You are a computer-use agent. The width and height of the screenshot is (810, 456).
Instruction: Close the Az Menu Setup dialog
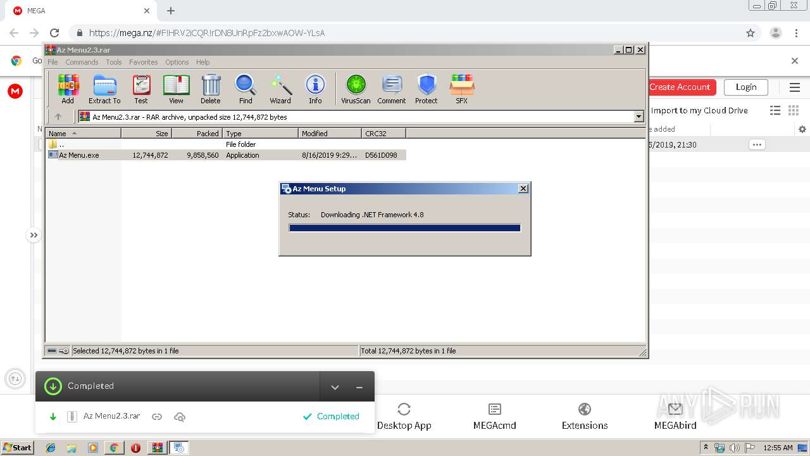point(523,189)
